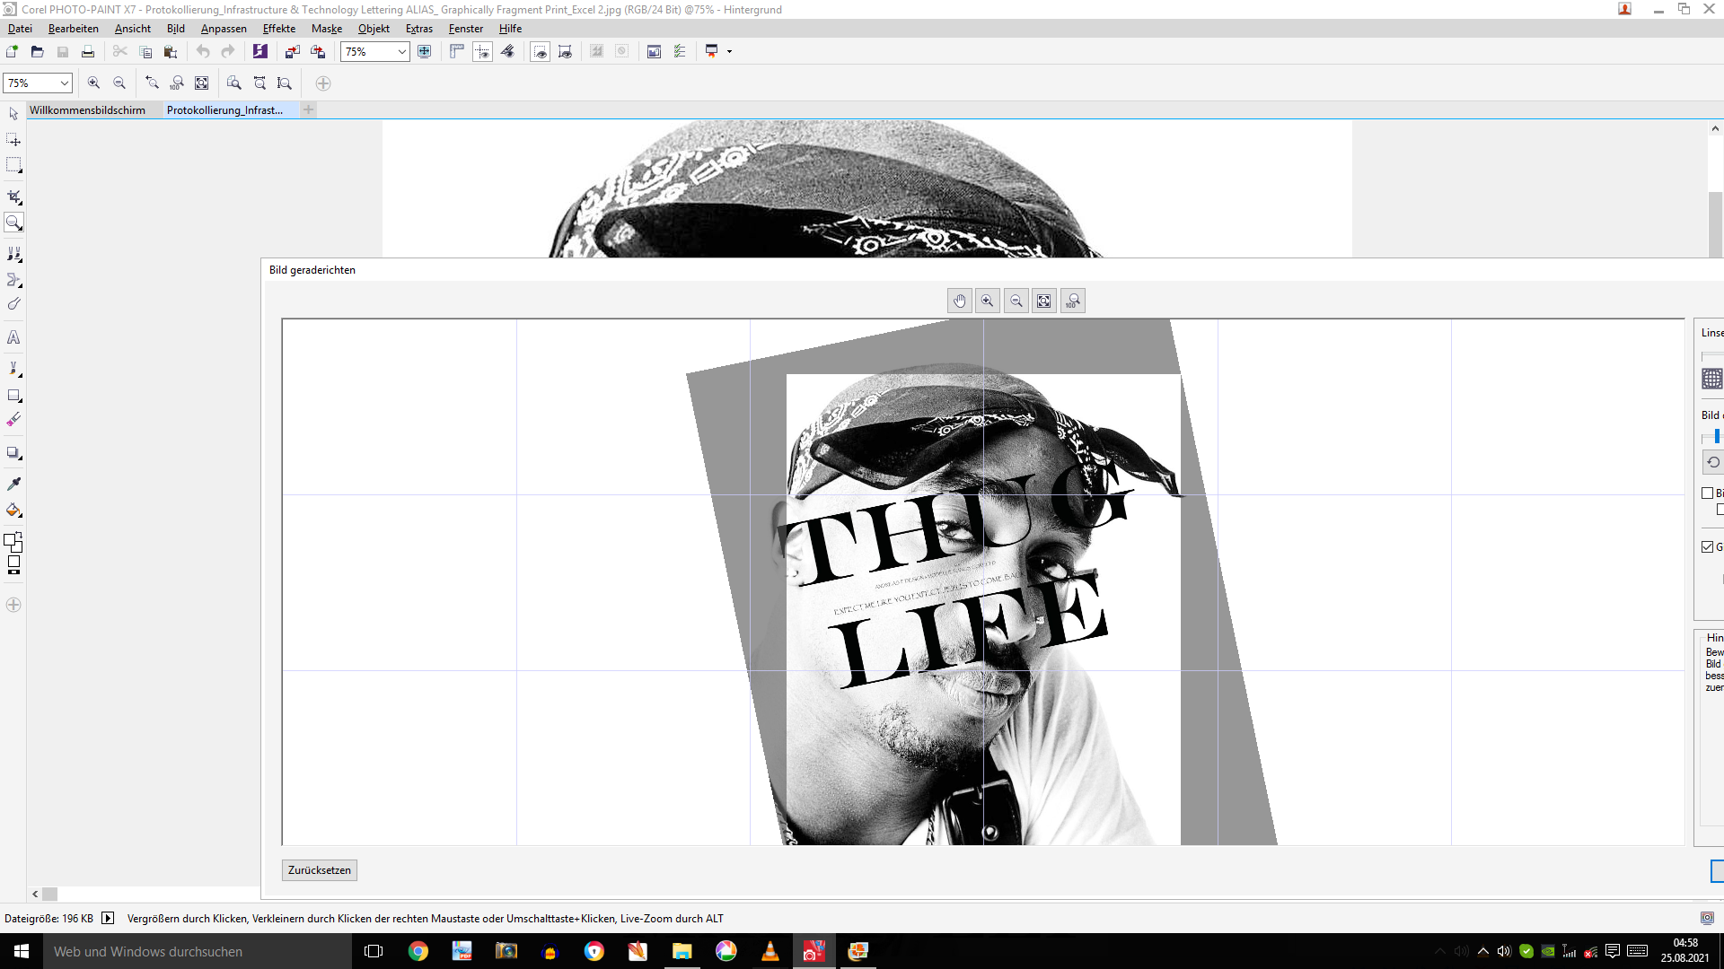Click the Paste icon in toolbar
The height and width of the screenshot is (969, 1724).
[171, 52]
